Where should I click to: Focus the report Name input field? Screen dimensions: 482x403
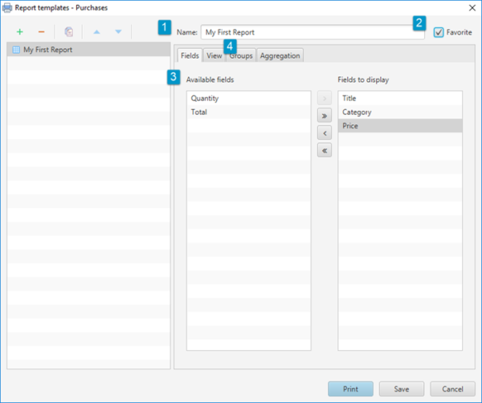(312, 32)
